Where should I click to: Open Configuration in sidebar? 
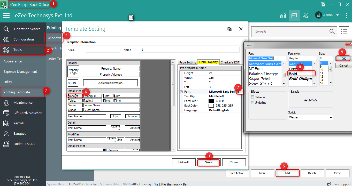pyautogui.click(x=23, y=39)
